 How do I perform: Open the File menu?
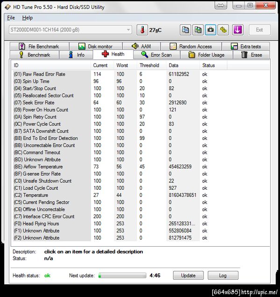(11, 18)
